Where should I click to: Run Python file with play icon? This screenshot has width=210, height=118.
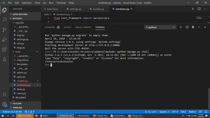(193, 9)
